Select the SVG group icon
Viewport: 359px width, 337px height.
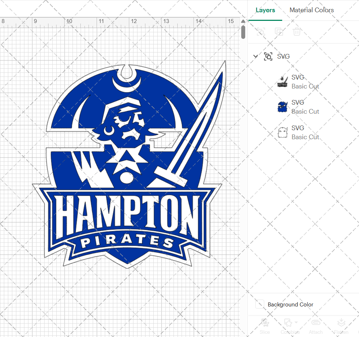[268, 56]
